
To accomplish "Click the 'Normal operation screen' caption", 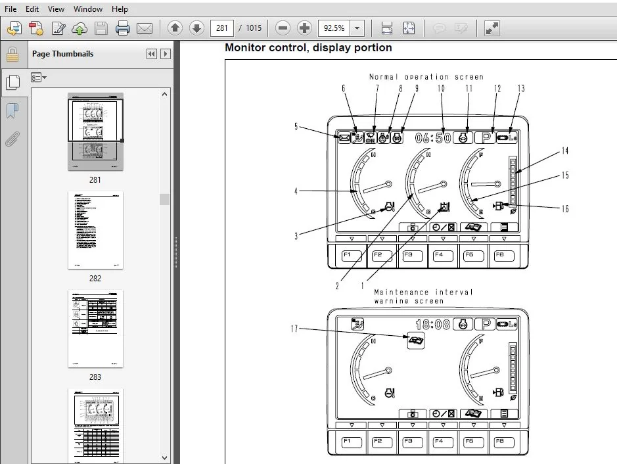I will (426, 77).
